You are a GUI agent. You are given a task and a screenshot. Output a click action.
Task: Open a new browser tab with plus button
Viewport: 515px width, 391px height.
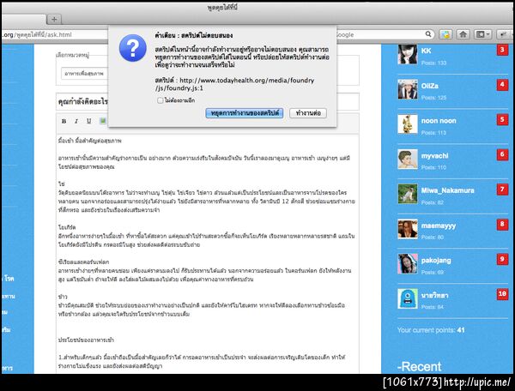[x=54, y=20]
